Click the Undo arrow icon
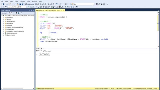The width and height of the screenshot is (160, 90). [57, 4]
